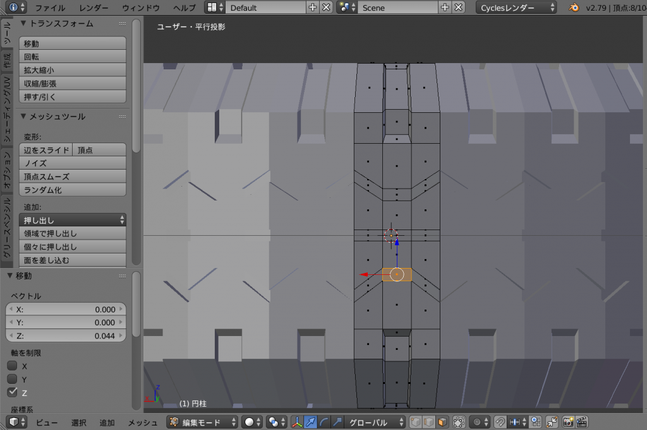Click the 頂点スムーズ button
Viewport: 647px width, 430px height.
[73, 177]
